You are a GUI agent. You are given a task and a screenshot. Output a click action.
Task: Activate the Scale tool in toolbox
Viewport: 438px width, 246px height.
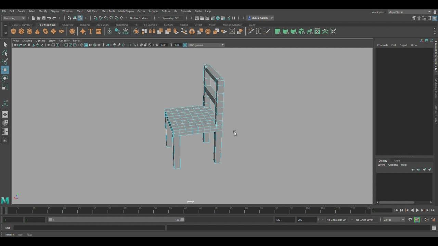pos(5,87)
